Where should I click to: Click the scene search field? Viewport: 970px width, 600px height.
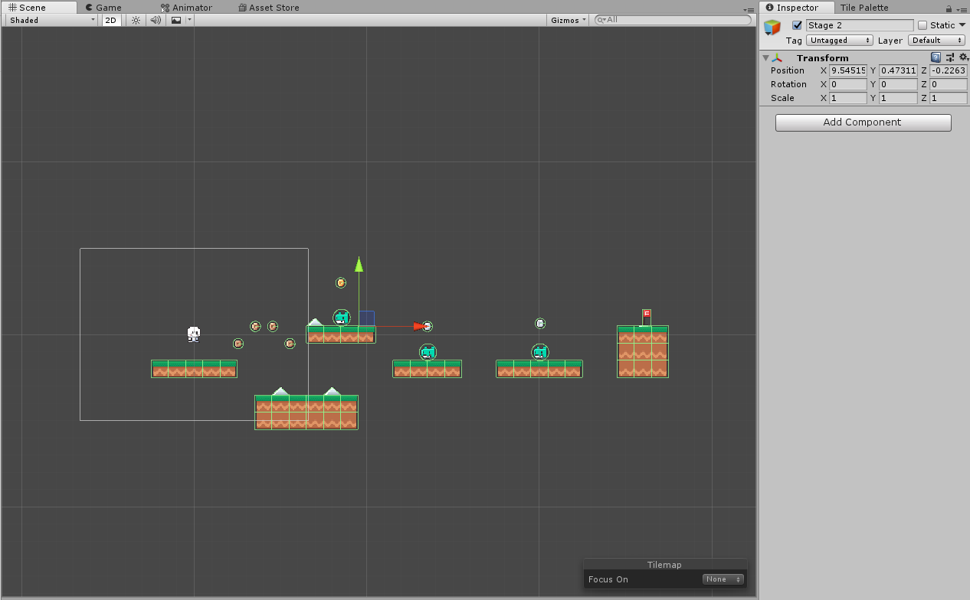pos(673,20)
